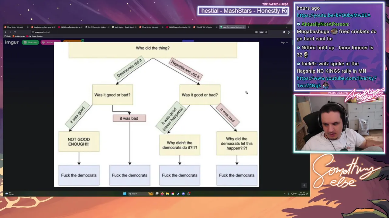Go back using the browser back arrow

click(6, 32)
